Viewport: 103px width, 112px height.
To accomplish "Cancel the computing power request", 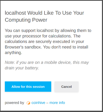I will tap(66, 87).
